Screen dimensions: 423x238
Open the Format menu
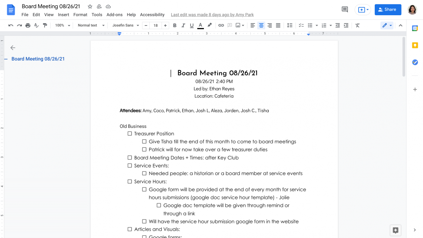pos(80,15)
